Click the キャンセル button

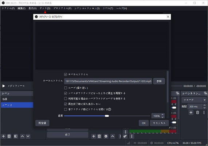click(x=159, y=123)
